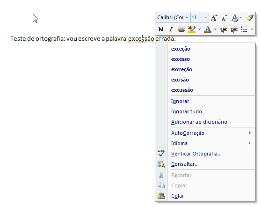This screenshot has height=207, width=261.
Task: Choose suggestion excreção
Action: pyautogui.click(x=181, y=69)
